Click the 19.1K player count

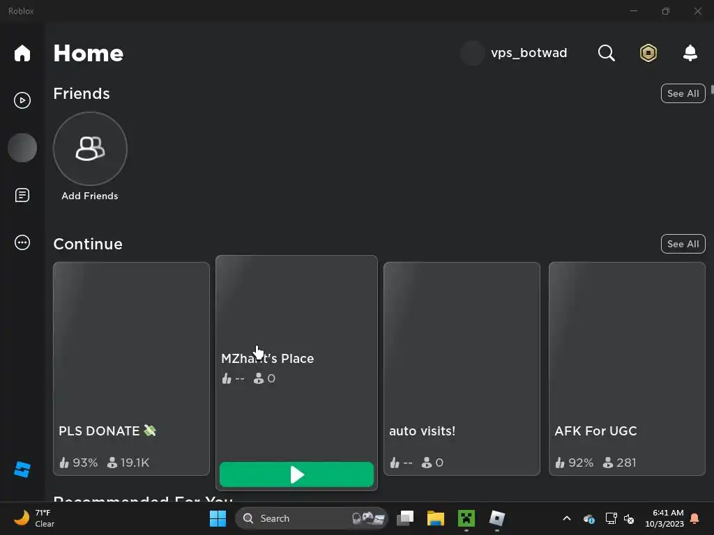[128, 463]
